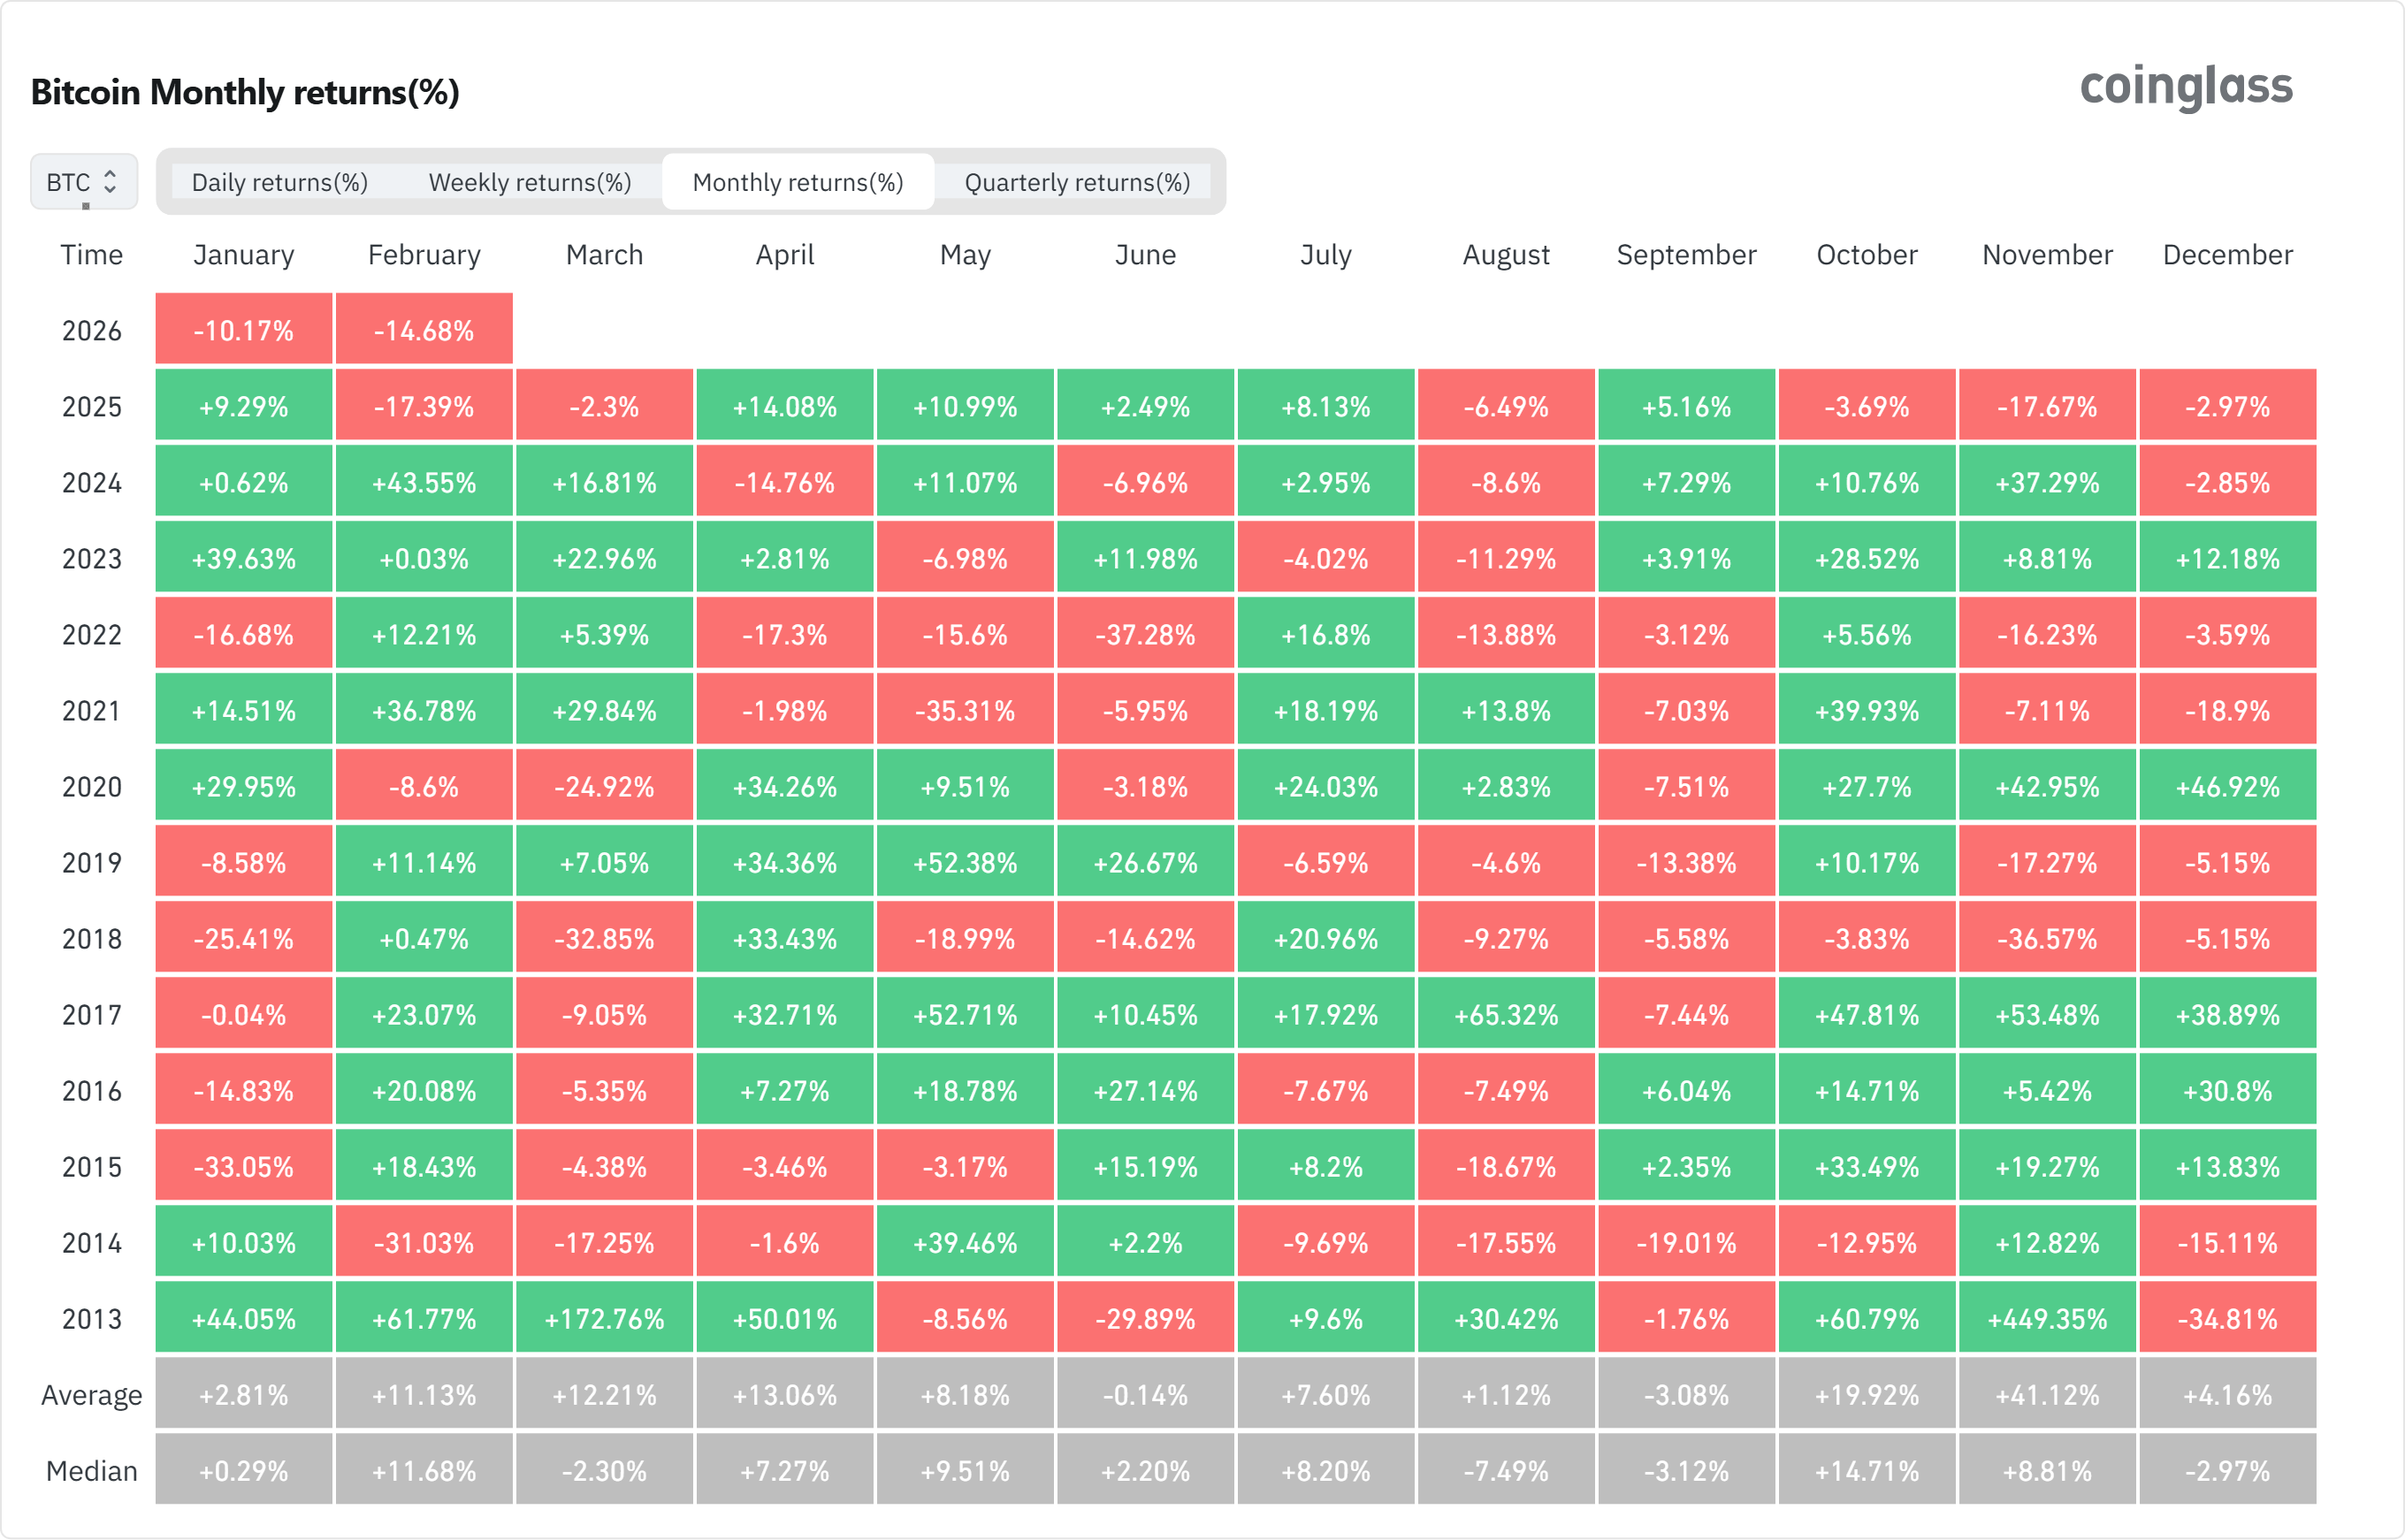Click the up-down chevron beside BTC
2405x1540 pixels.
click(110, 182)
